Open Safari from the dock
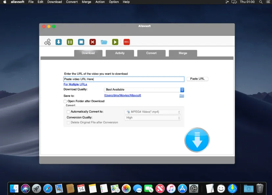 tap(48, 188)
